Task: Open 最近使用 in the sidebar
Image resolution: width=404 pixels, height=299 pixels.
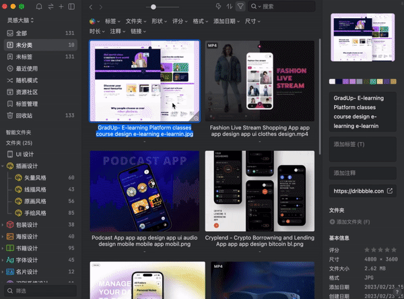Action: click(x=40, y=69)
